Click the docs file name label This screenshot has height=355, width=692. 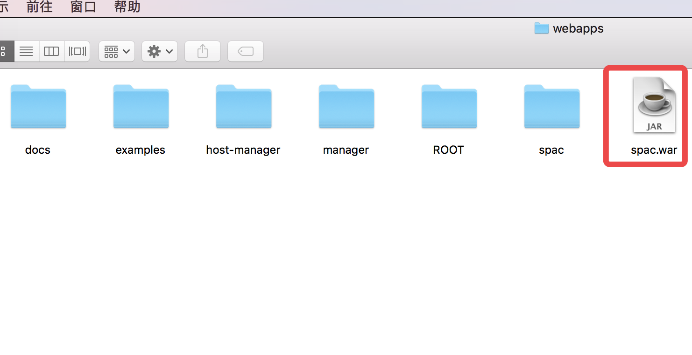pos(38,150)
